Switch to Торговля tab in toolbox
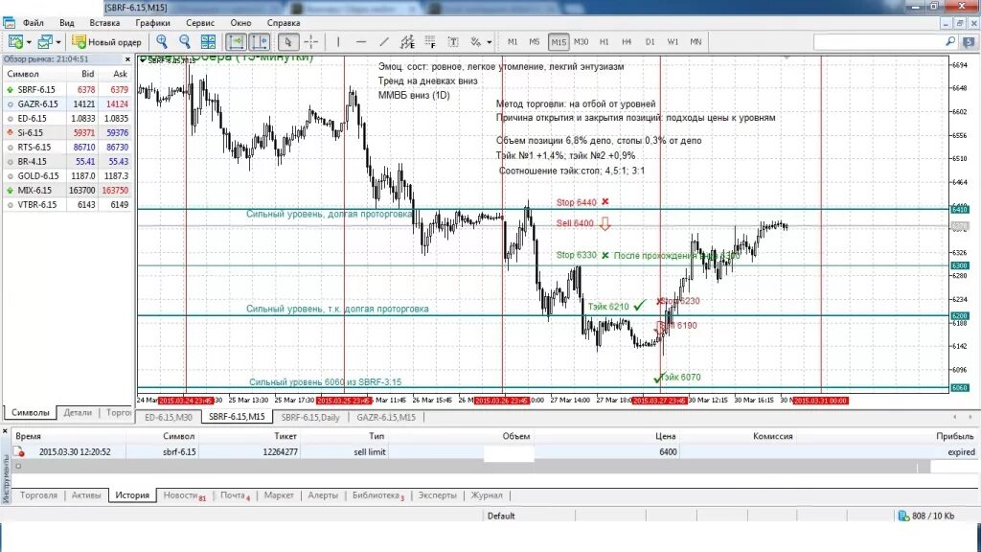The image size is (981, 552). pyautogui.click(x=38, y=495)
